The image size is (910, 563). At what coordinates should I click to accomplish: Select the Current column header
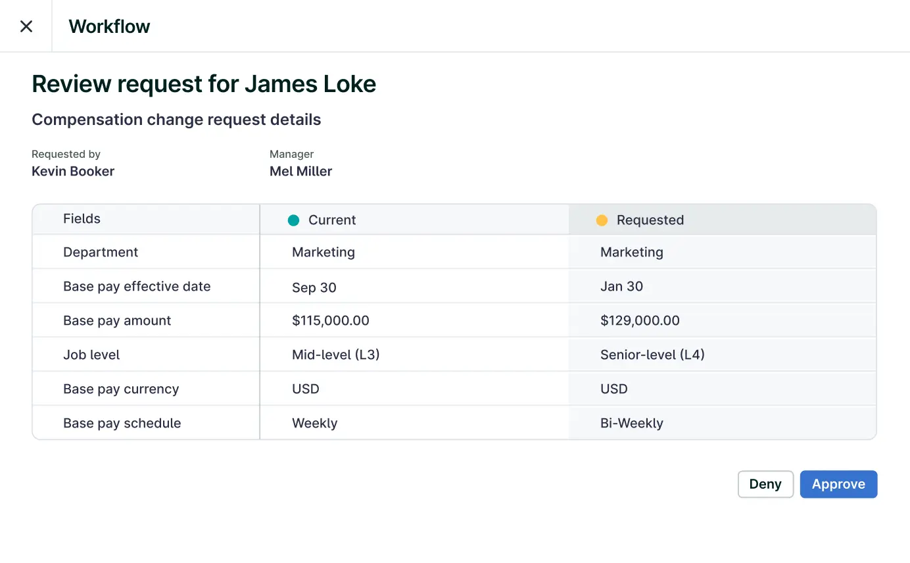332,220
